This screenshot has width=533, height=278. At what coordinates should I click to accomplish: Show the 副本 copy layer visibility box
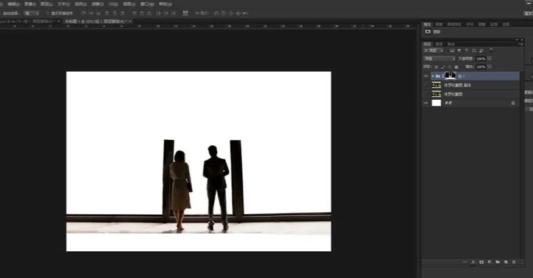pos(426,85)
